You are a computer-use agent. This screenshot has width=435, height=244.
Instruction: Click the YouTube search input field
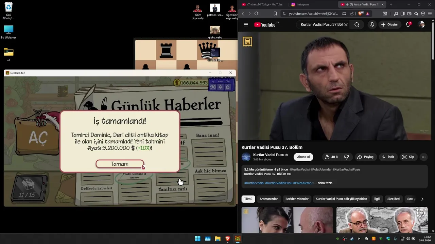tap(321, 24)
